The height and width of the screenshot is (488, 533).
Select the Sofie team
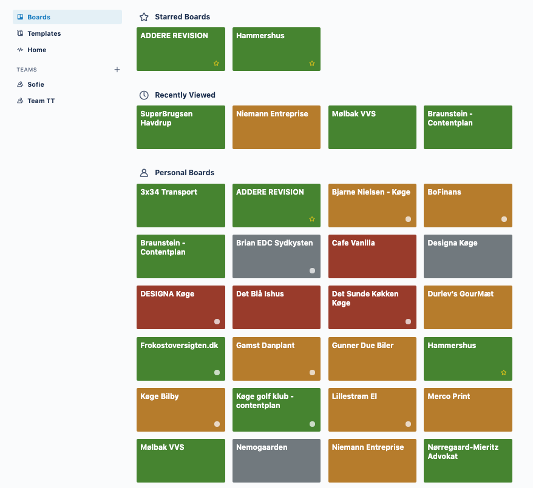67,84
